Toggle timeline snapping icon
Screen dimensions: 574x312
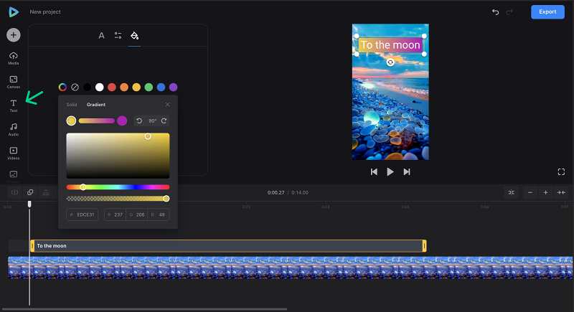pos(512,192)
